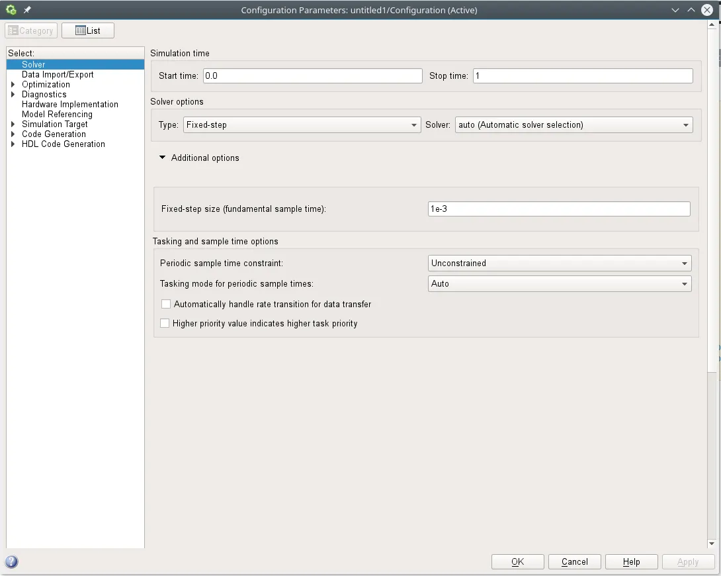The image size is (721, 576).
Task: Select Model Referencing in the tree
Action: pos(57,114)
